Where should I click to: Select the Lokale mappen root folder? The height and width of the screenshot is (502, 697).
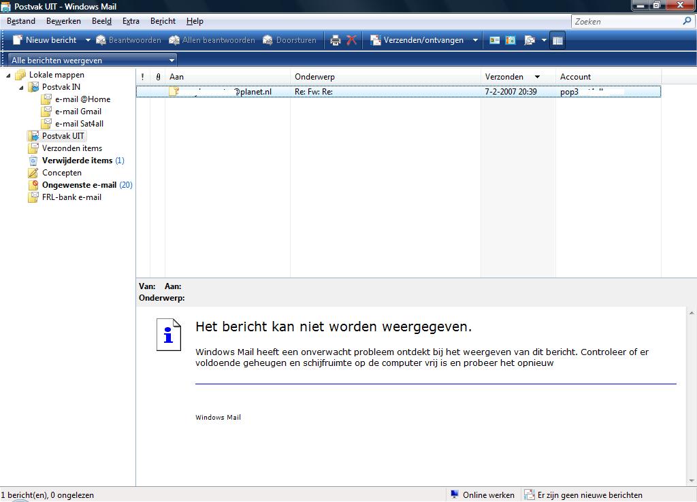coord(56,75)
